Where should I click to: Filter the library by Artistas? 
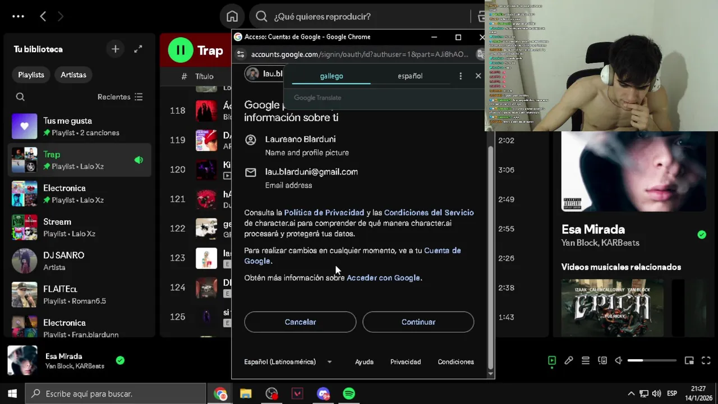click(73, 75)
